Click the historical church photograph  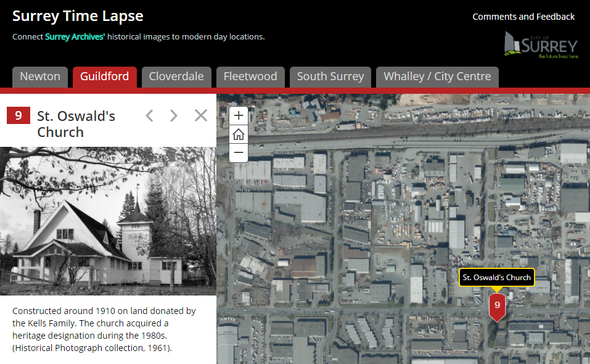pos(108,221)
